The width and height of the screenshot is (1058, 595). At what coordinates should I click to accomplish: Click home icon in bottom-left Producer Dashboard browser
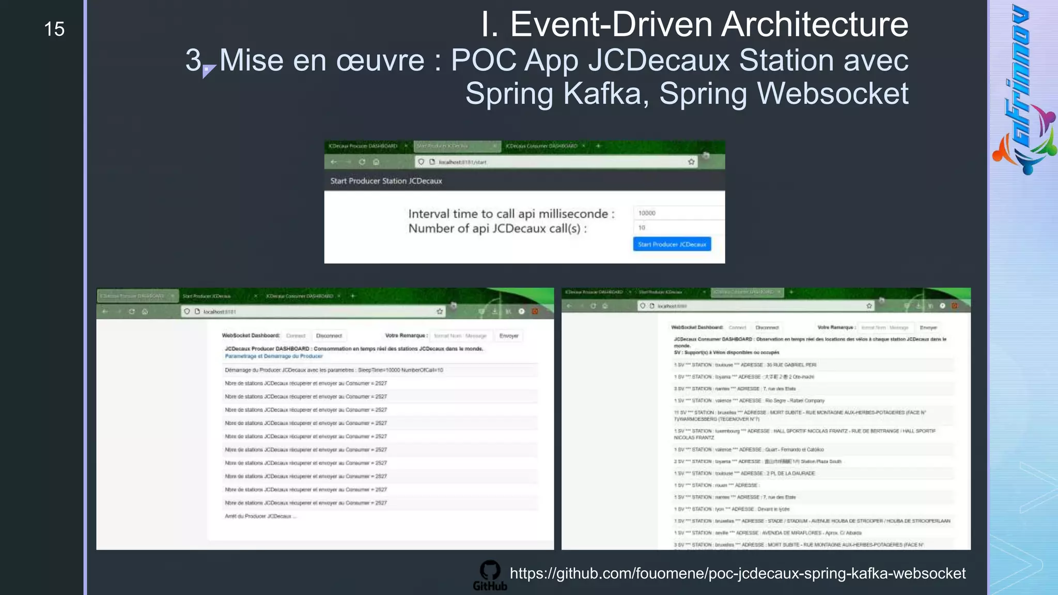tap(145, 311)
